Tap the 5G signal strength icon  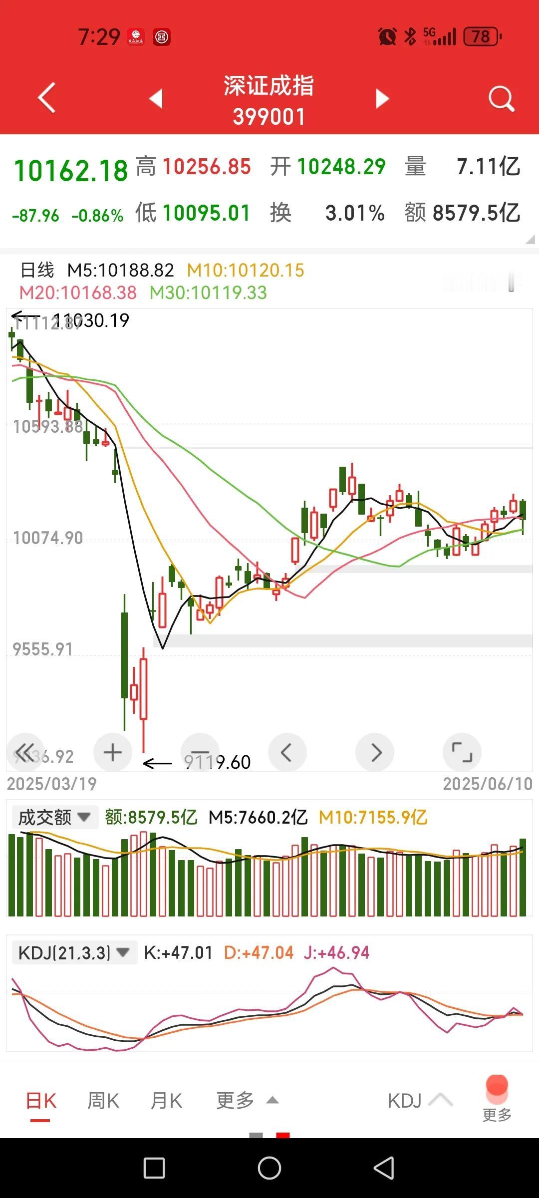[x=440, y=36]
